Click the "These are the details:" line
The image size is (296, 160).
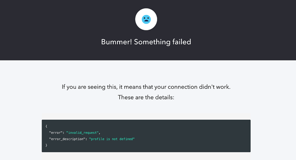point(146,97)
